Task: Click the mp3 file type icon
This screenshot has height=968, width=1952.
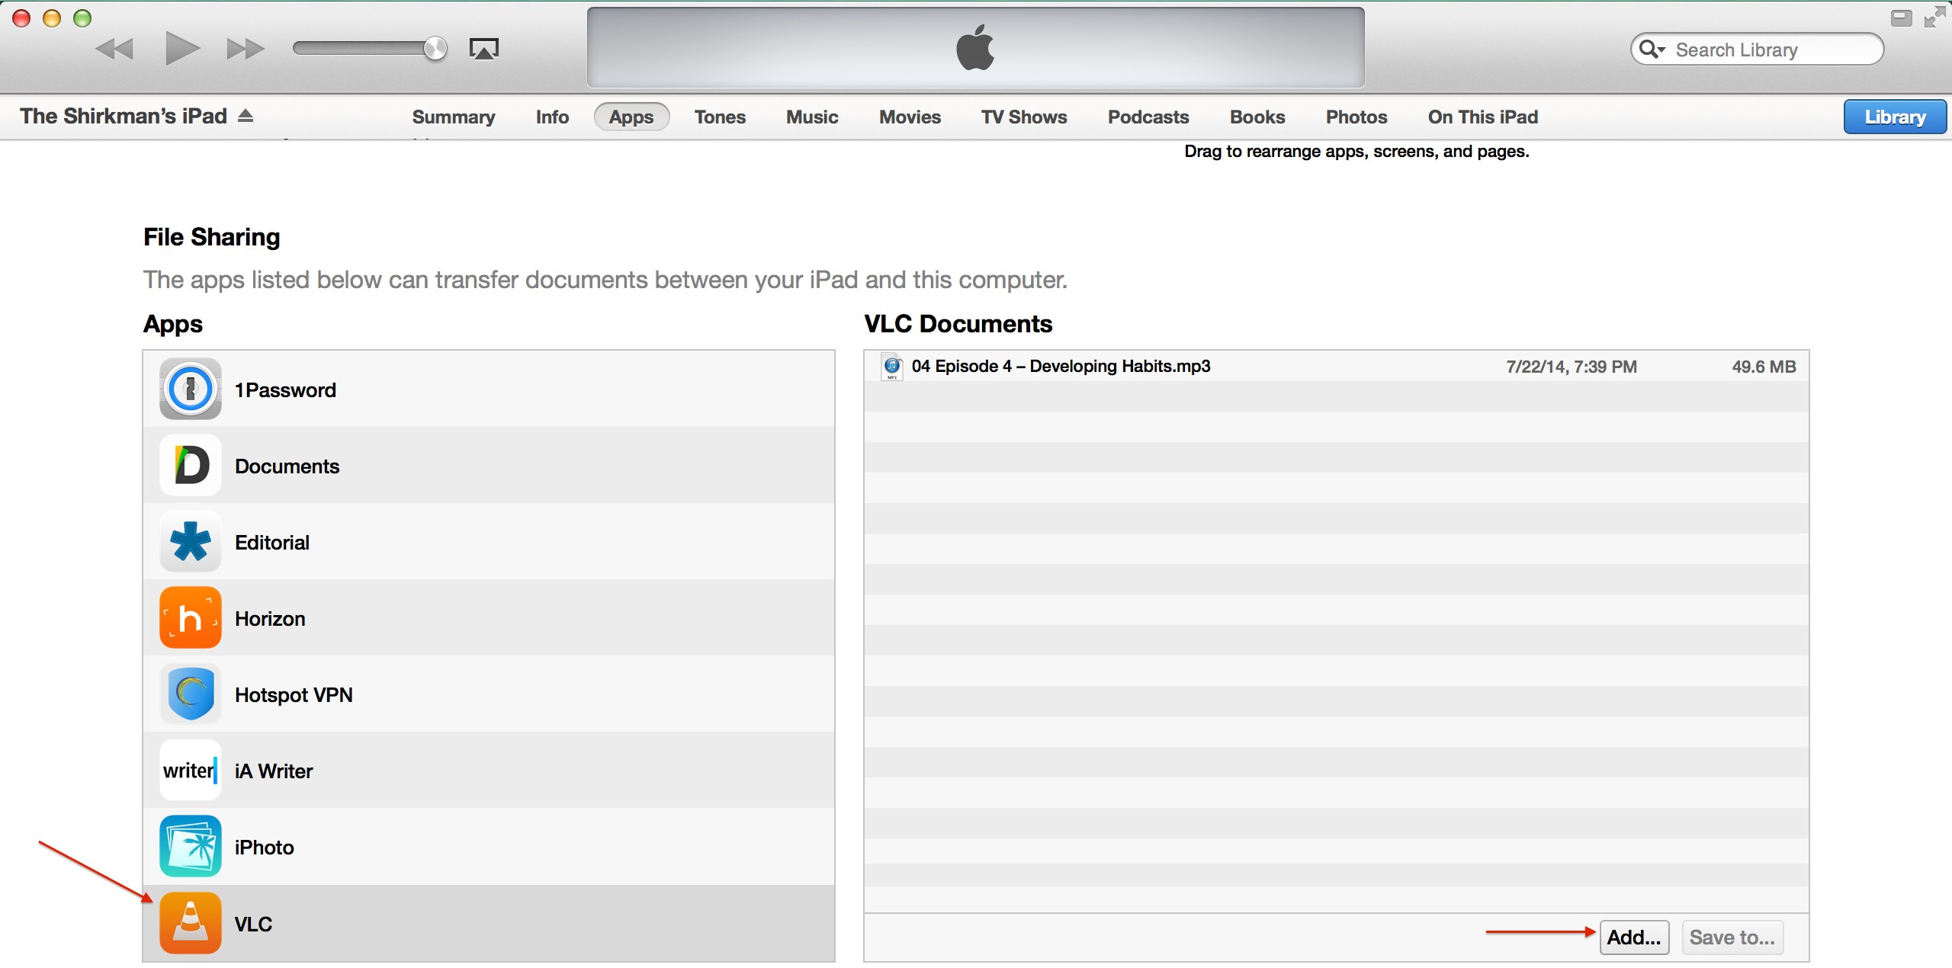Action: pyautogui.click(x=891, y=367)
